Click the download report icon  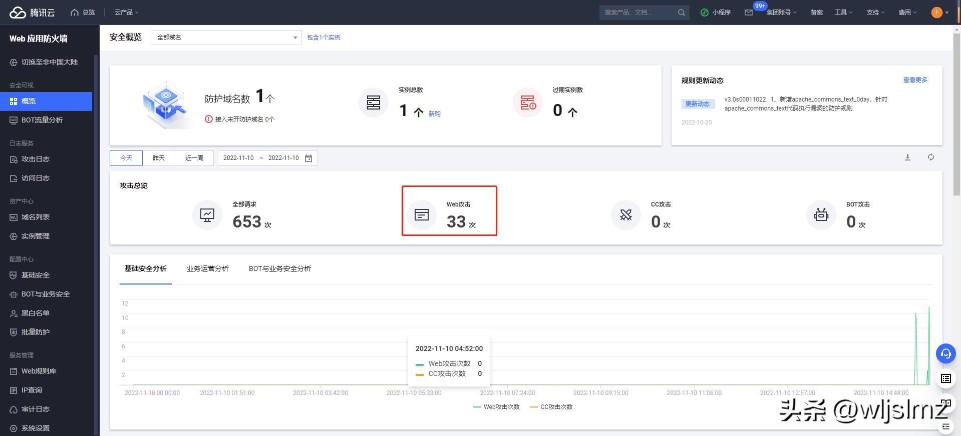pyautogui.click(x=907, y=157)
